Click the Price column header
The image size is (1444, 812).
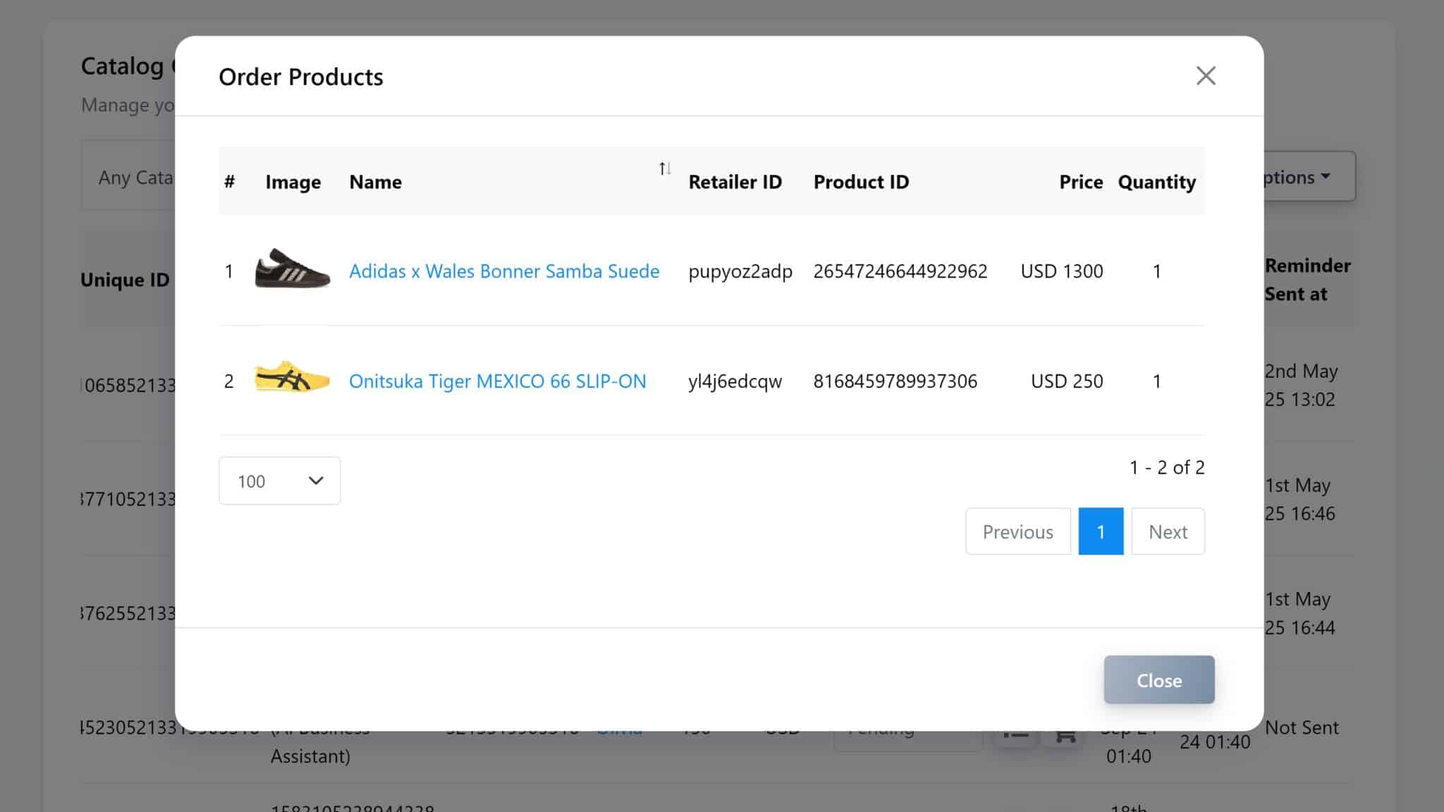click(x=1080, y=182)
